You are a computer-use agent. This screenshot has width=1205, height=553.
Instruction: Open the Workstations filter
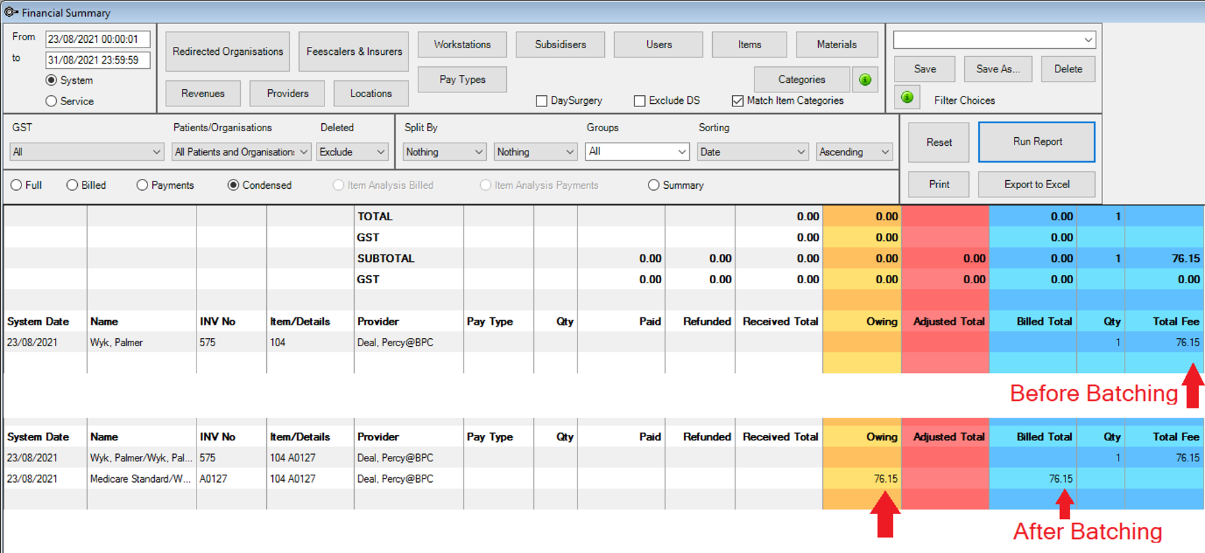462,45
